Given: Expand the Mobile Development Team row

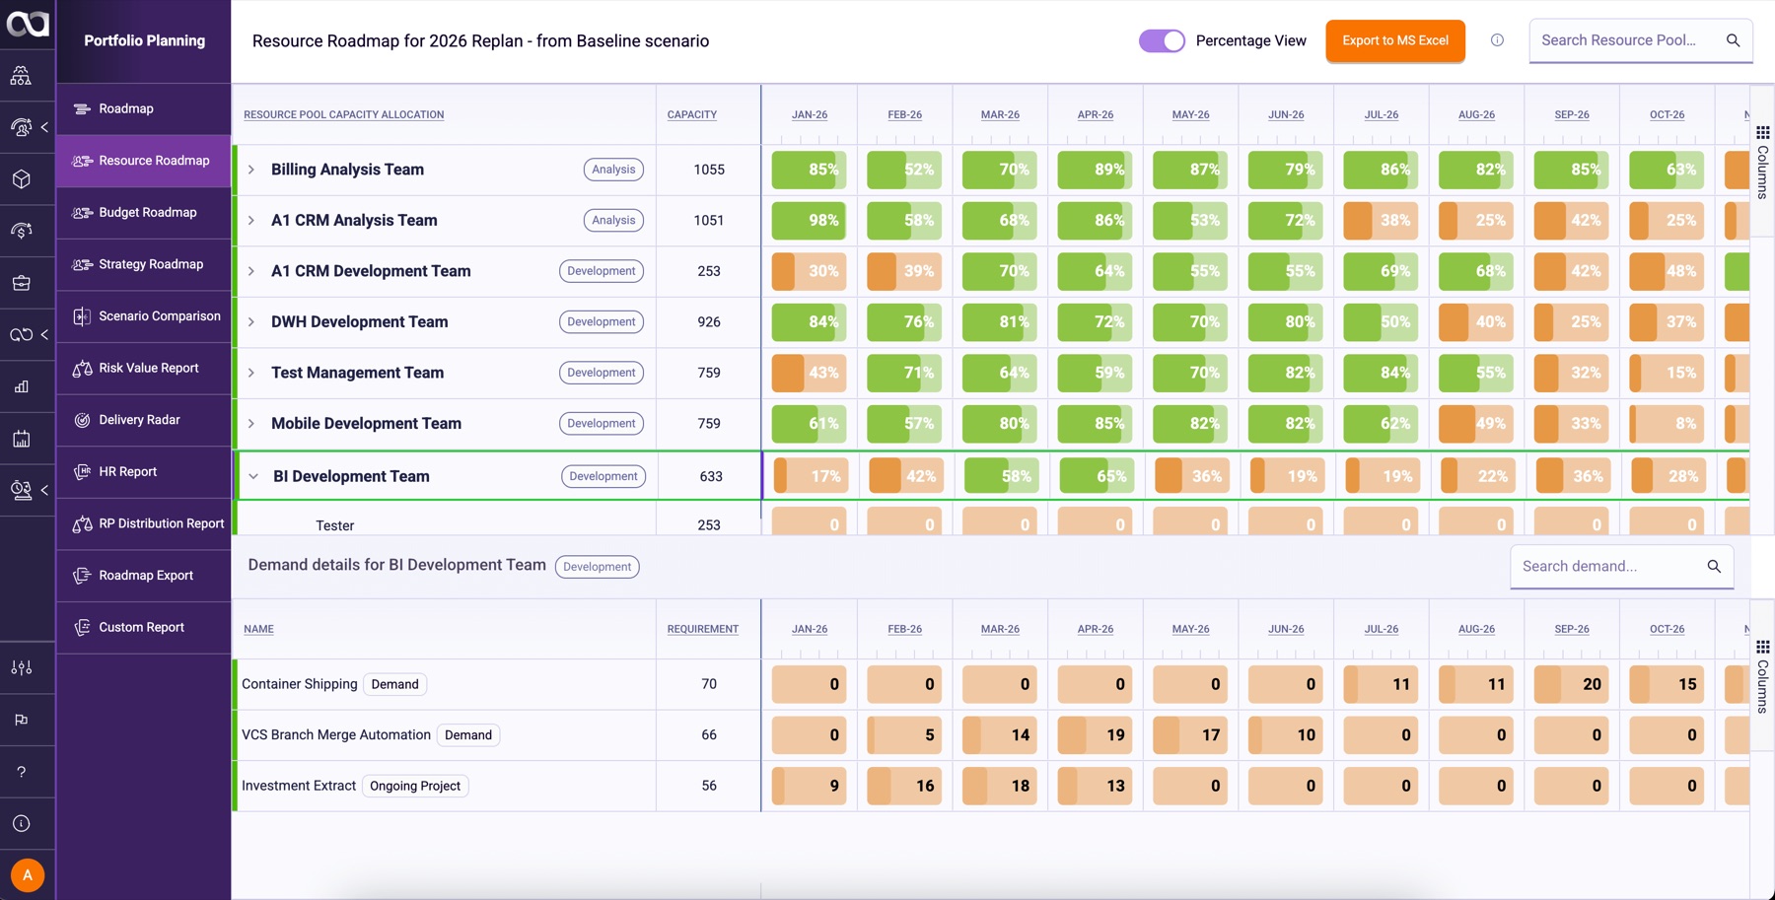Looking at the screenshot, I should coord(251,424).
